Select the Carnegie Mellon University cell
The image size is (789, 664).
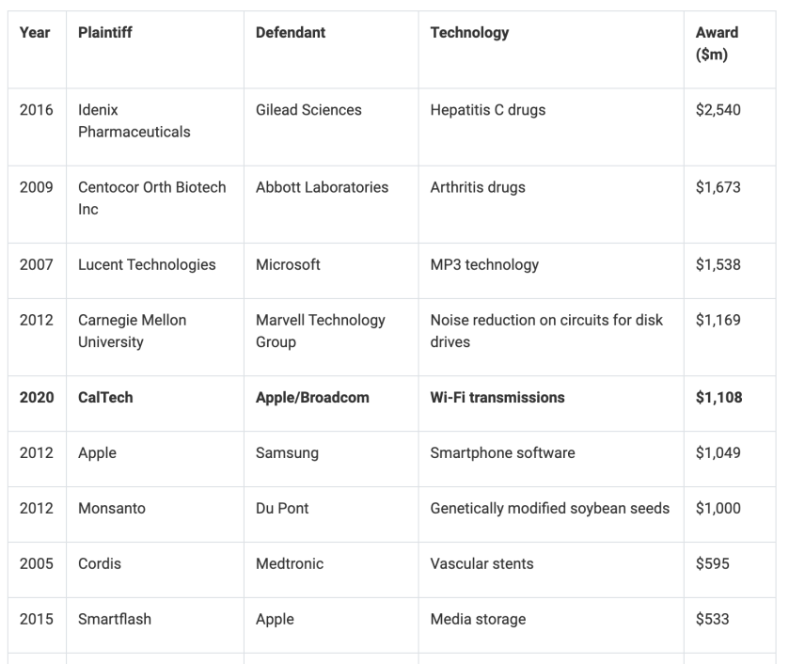click(132, 331)
